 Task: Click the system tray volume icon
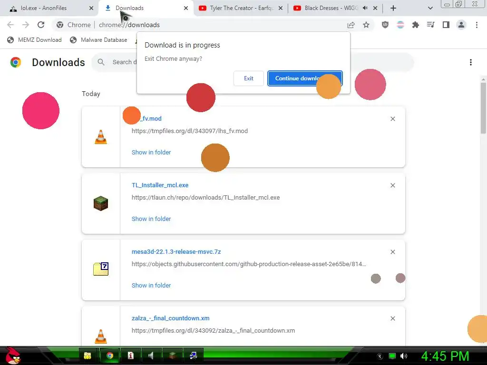[x=404, y=356]
